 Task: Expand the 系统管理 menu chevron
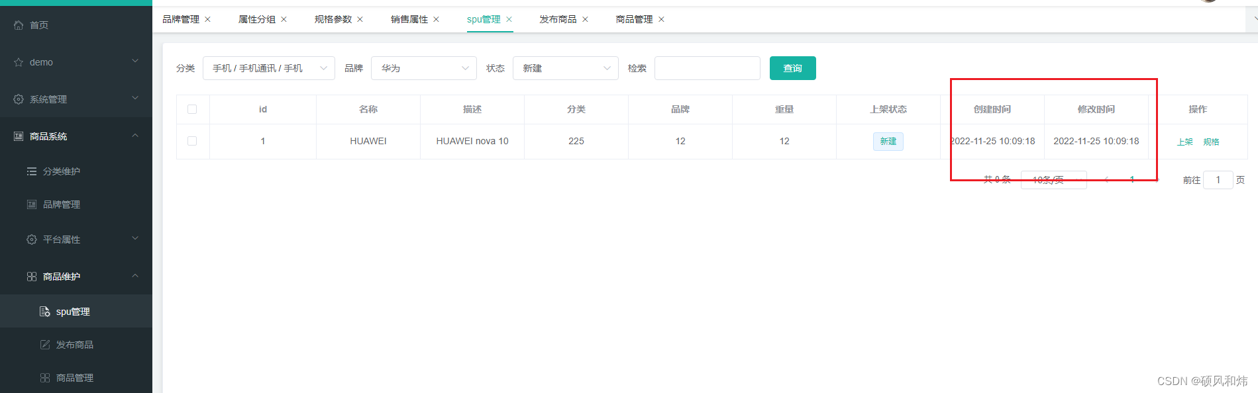135,99
